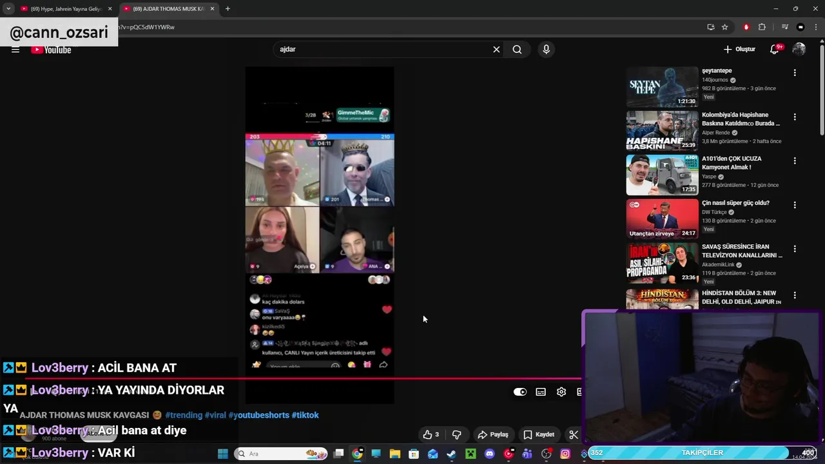Open the clip scissors button
The width and height of the screenshot is (825, 464).
[x=573, y=434]
